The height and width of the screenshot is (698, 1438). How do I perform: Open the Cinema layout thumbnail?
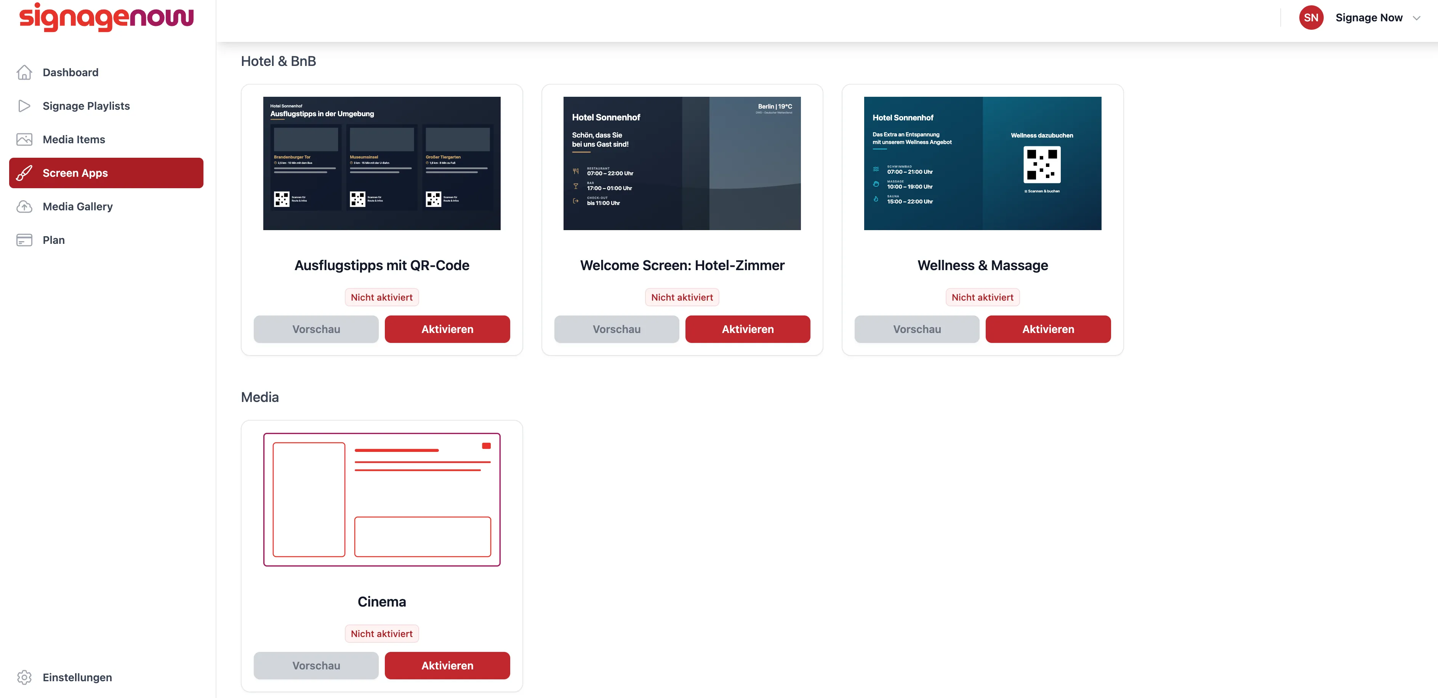382,500
